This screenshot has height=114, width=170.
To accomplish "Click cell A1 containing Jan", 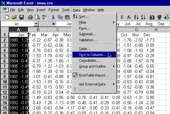I will coord(18,35).
